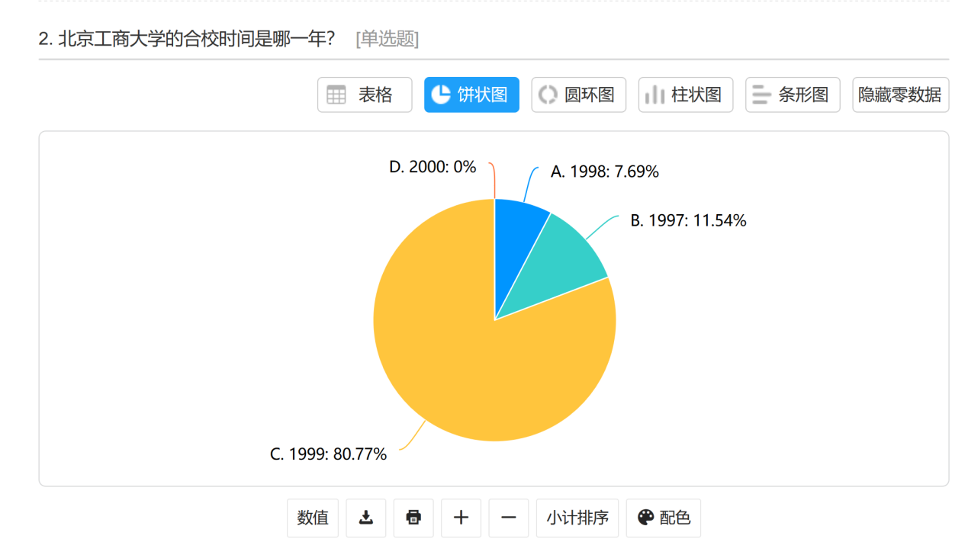Download the chart image

tap(366, 518)
